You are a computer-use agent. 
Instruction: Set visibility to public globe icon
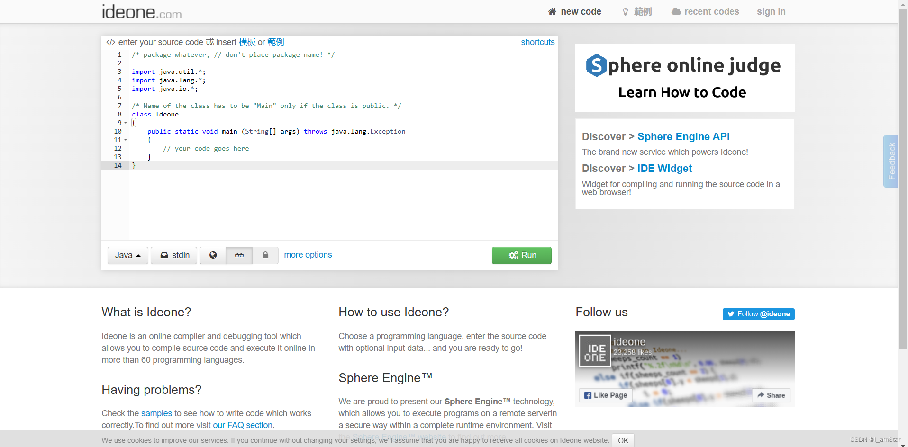(213, 255)
